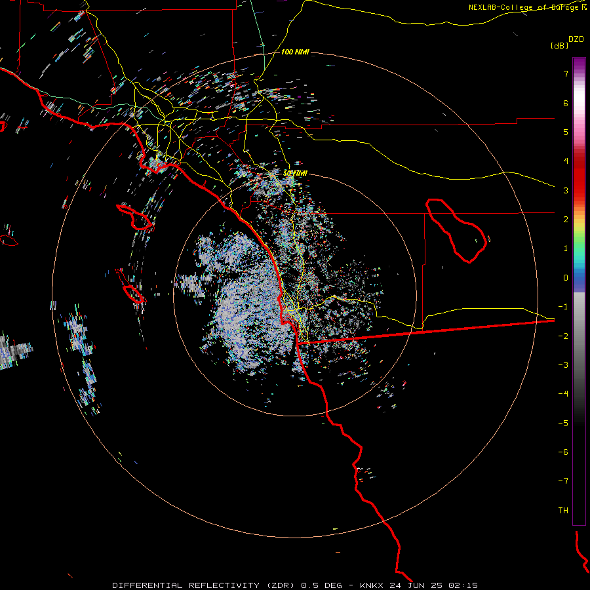
Task: Click the TH threshold label on legend
Action: click(563, 511)
